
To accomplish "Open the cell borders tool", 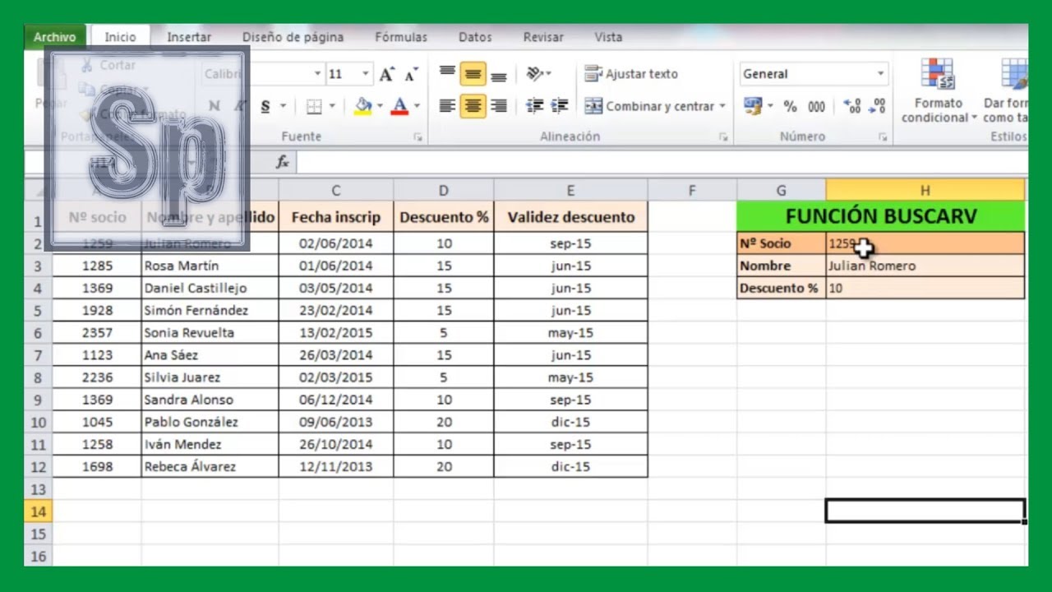I will click(314, 106).
